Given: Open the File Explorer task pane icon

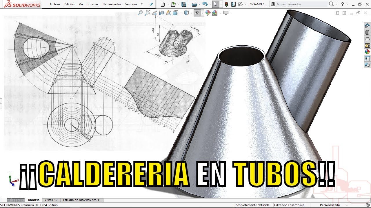Looking at the screenshot, I should coord(367,39).
